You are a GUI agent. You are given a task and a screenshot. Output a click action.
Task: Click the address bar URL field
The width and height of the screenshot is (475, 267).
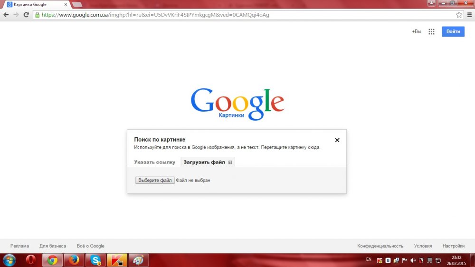(237, 15)
